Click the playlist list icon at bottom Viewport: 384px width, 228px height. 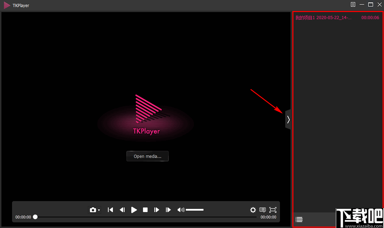[299, 220]
